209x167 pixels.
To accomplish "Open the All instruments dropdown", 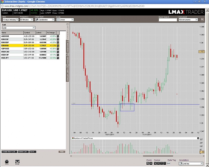I will point(188,20).
